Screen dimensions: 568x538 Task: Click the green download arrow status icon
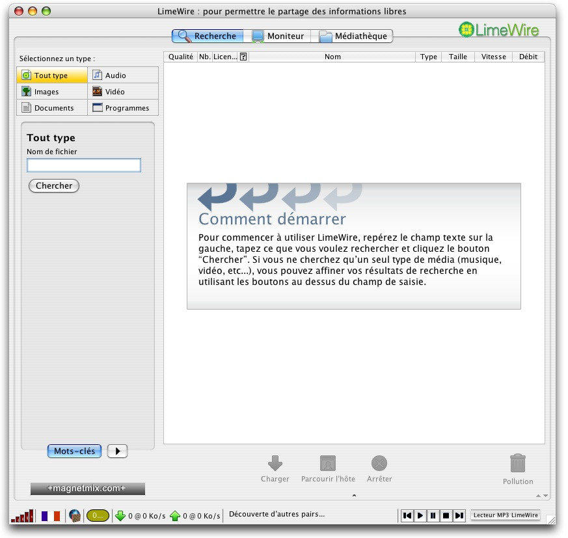[x=120, y=516]
